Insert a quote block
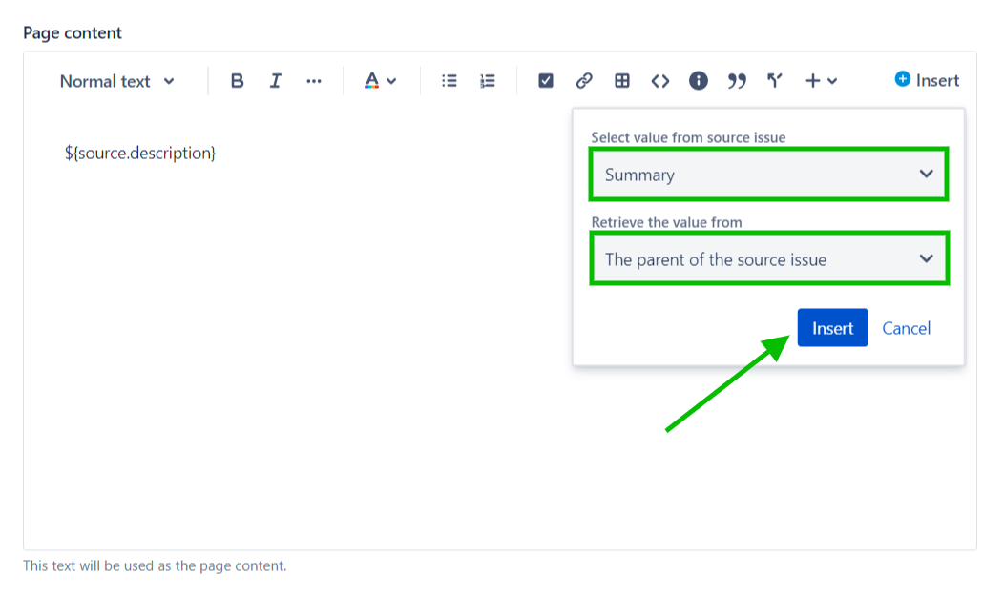This screenshot has width=1004, height=596. [737, 81]
